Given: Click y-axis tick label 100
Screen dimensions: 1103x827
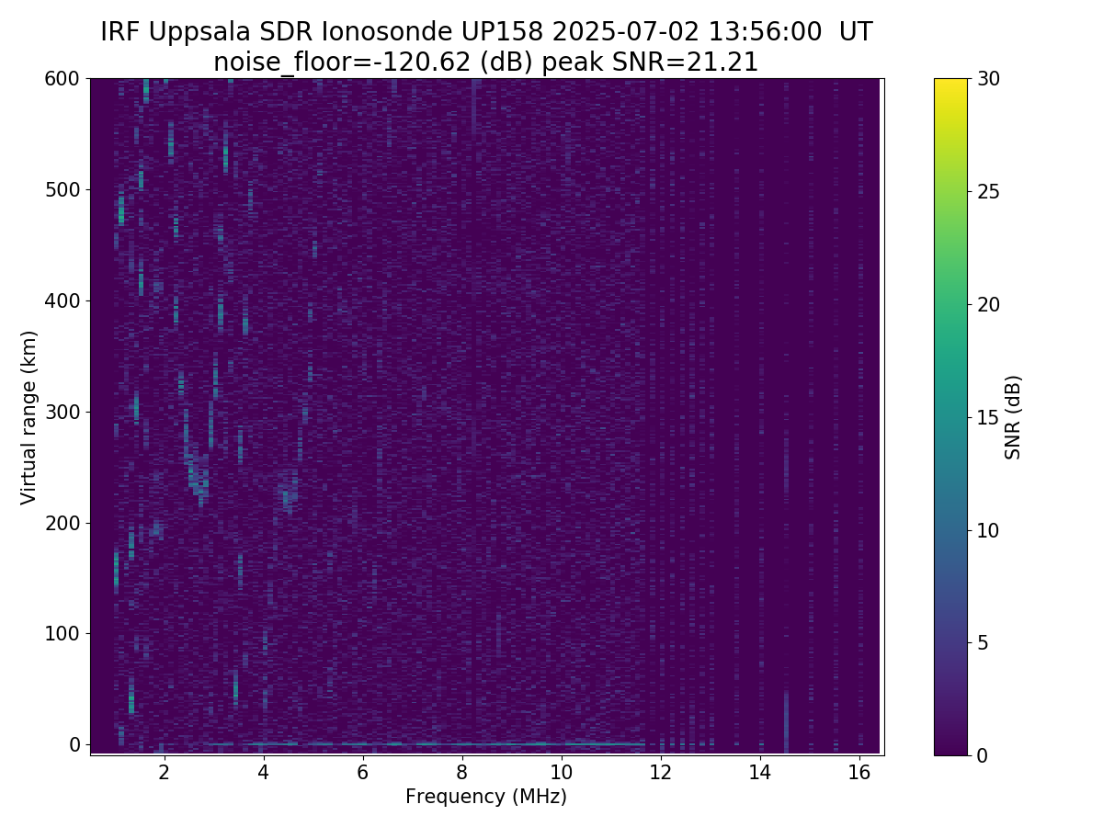Looking at the screenshot, I should point(63,633).
